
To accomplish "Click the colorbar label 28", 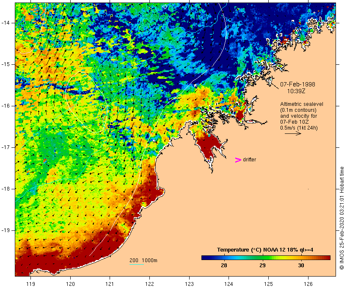I will click(x=224, y=266).
